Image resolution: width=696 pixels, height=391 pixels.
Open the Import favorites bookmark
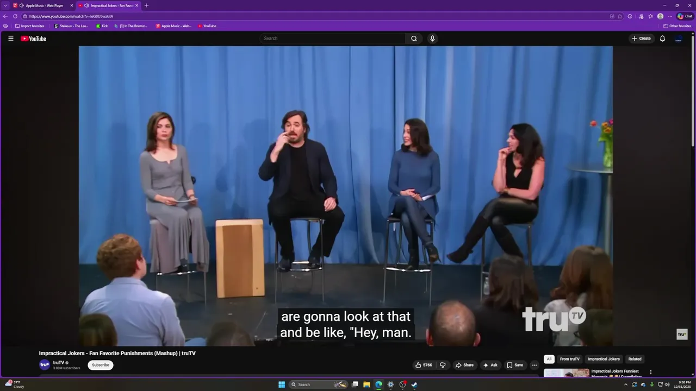click(x=30, y=26)
